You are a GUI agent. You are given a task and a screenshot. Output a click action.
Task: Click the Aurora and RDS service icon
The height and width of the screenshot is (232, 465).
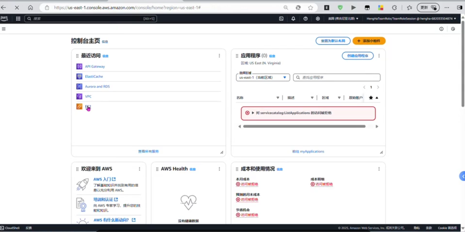coord(79,86)
